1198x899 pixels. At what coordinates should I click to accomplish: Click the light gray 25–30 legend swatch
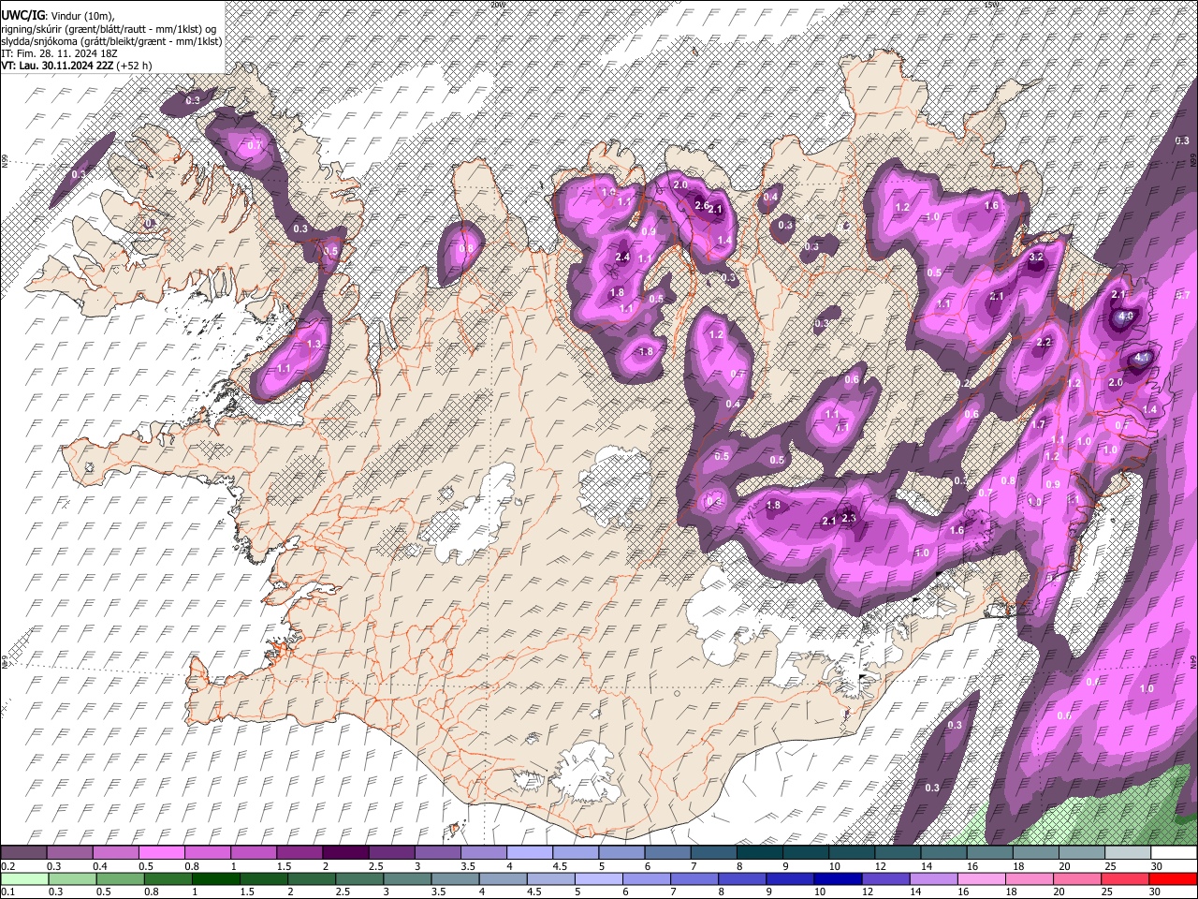(1128, 853)
